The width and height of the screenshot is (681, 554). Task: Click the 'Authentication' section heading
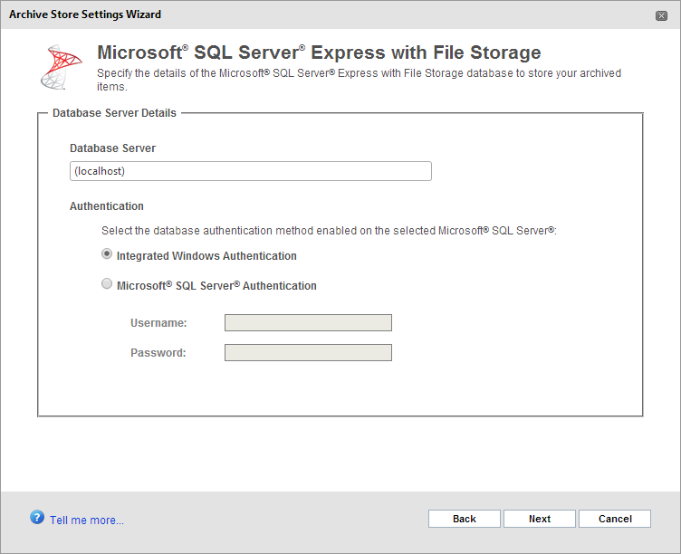106,206
